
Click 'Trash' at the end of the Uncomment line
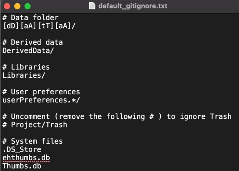click(x=221, y=116)
